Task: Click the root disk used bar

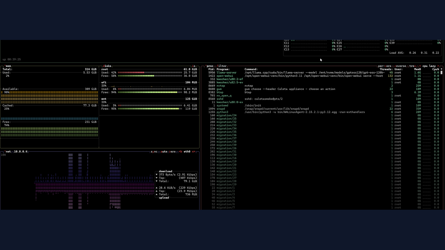Action: 150,73
